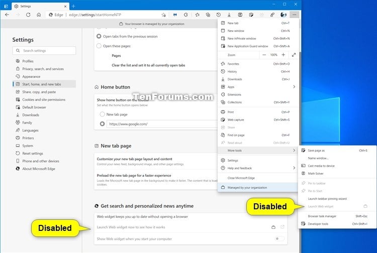The width and height of the screenshot is (377, 253).
Task: Zoom in with the plus button in the menu
Action: 283,55
